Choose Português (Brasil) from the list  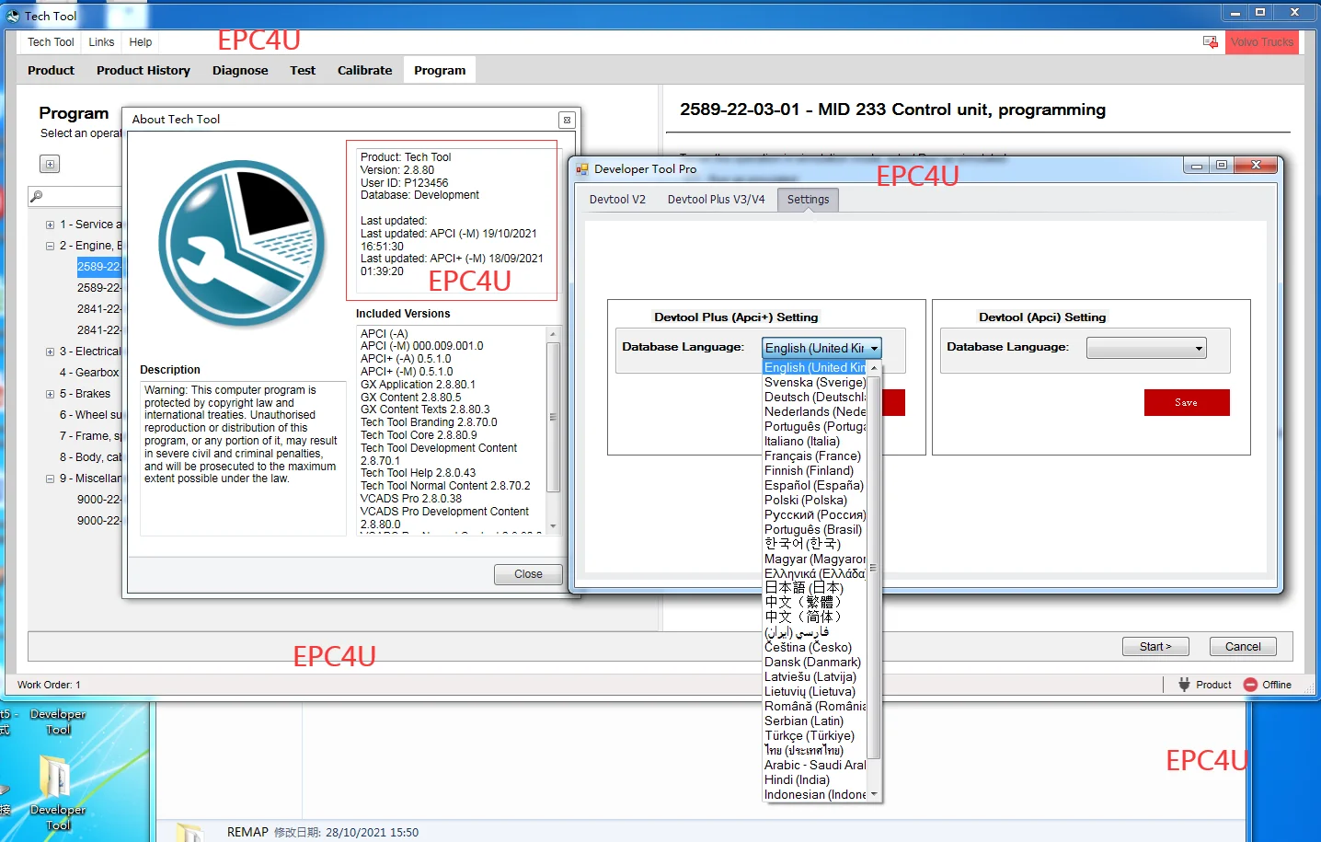pyautogui.click(x=815, y=530)
